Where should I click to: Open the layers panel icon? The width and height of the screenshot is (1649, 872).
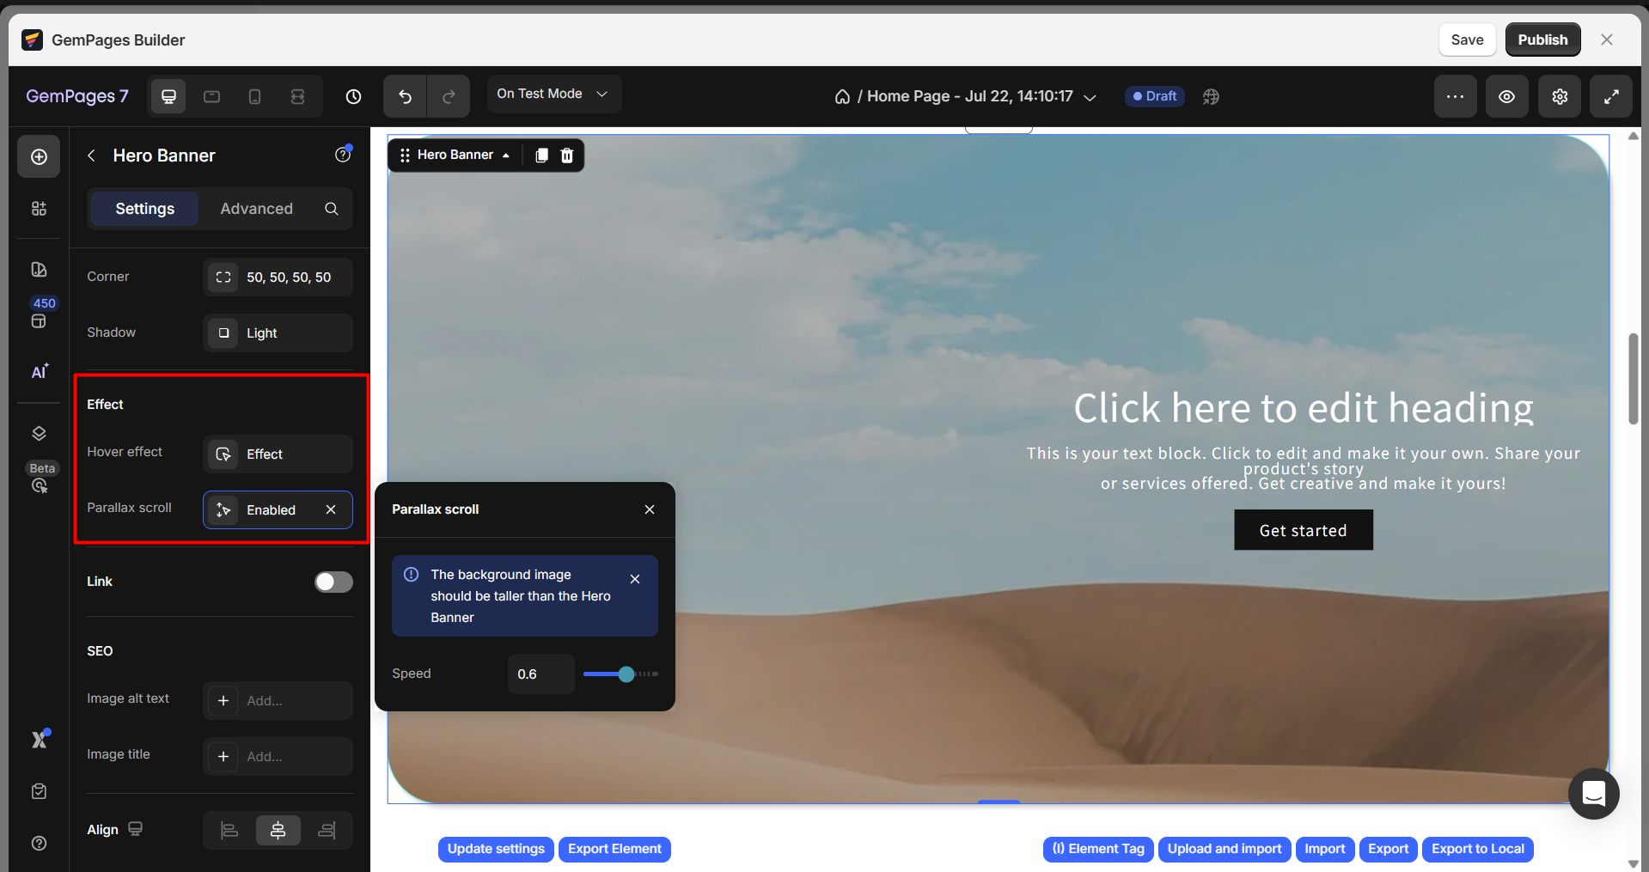click(39, 433)
